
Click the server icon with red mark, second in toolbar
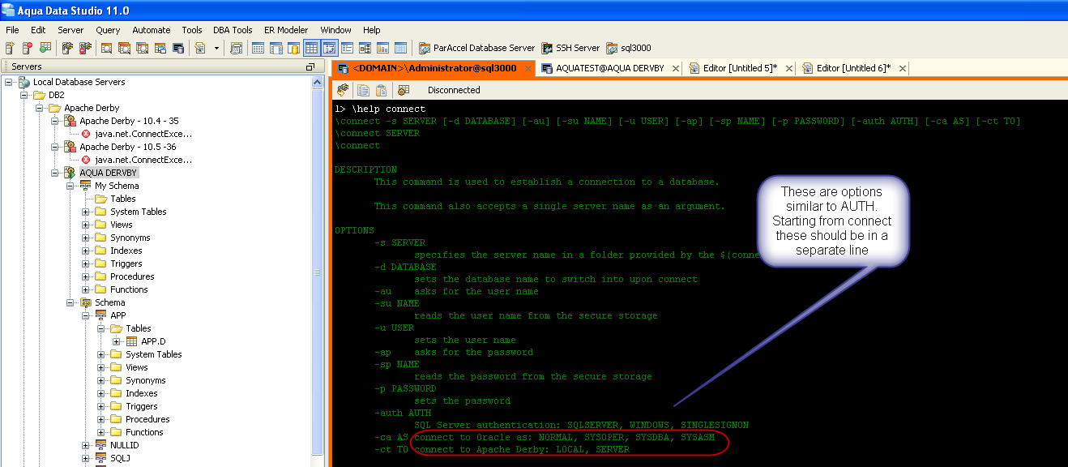pyautogui.click(x=28, y=48)
